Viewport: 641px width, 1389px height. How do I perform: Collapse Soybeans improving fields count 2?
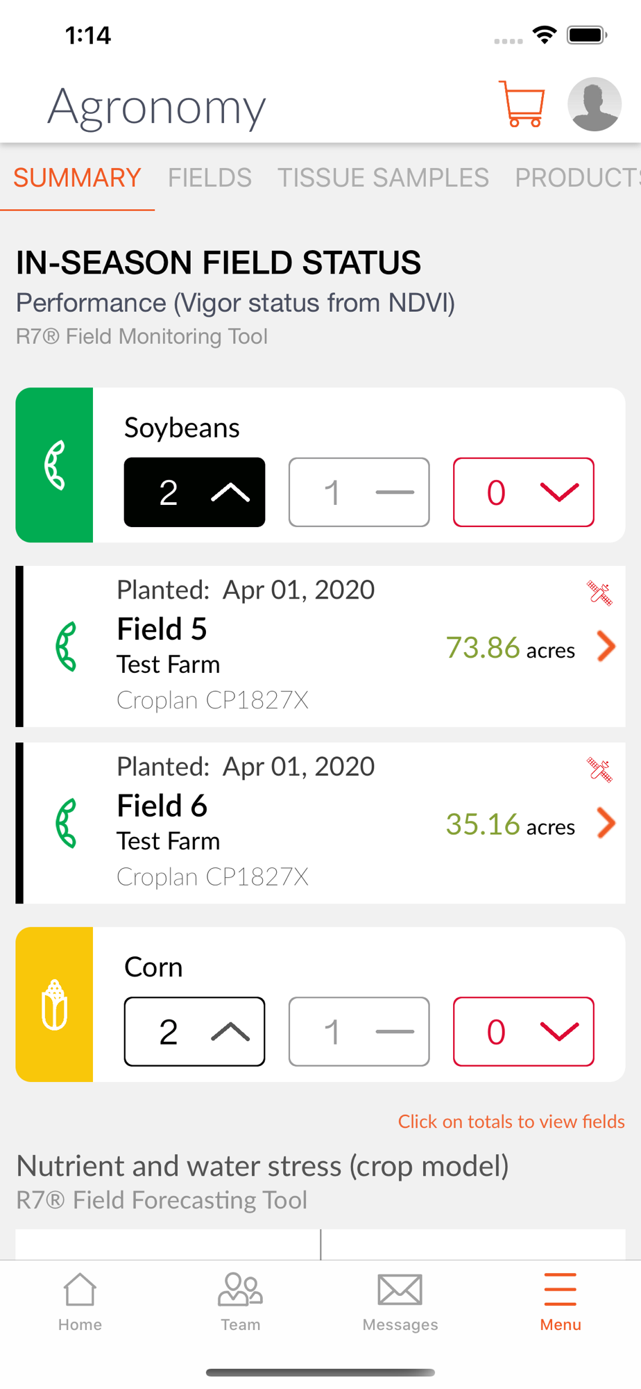point(194,492)
